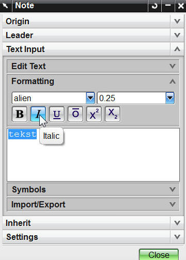The height and width of the screenshot is (260, 186).
Task: Expand the Inherit section
Action: pos(93,223)
